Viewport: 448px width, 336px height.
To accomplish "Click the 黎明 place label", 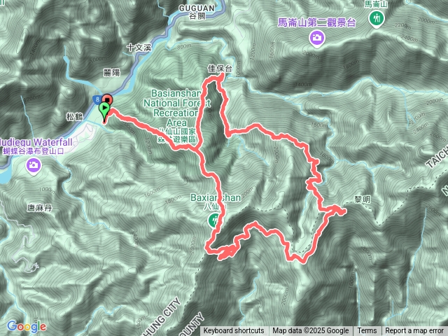I will (x=363, y=199).
